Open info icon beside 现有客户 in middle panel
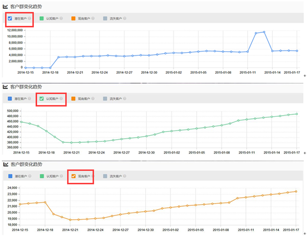The height and width of the screenshot is (238, 307). tap(93, 98)
